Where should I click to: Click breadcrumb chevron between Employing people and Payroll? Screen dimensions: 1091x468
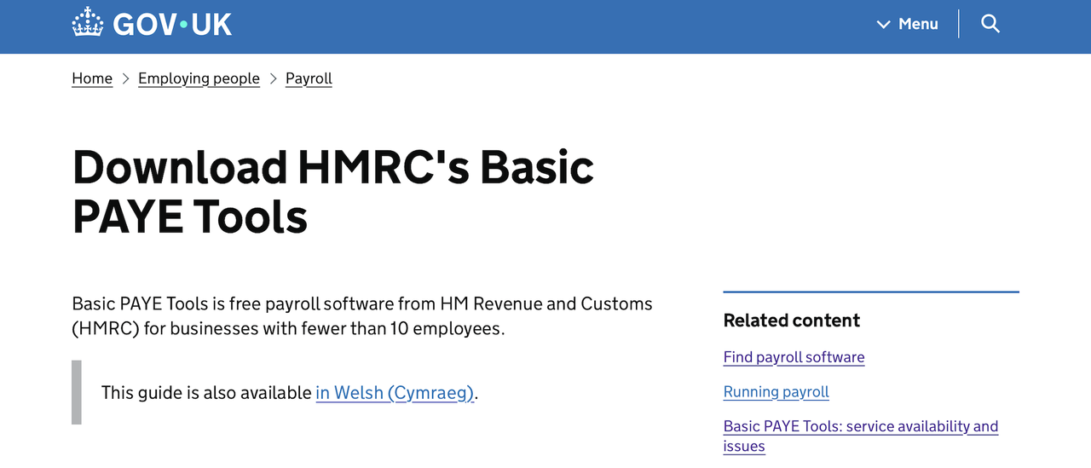click(x=273, y=78)
